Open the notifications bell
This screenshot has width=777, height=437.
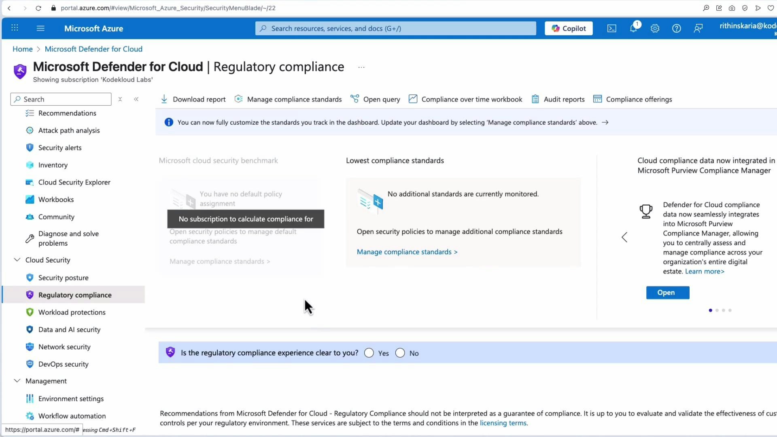tap(633, 28)
